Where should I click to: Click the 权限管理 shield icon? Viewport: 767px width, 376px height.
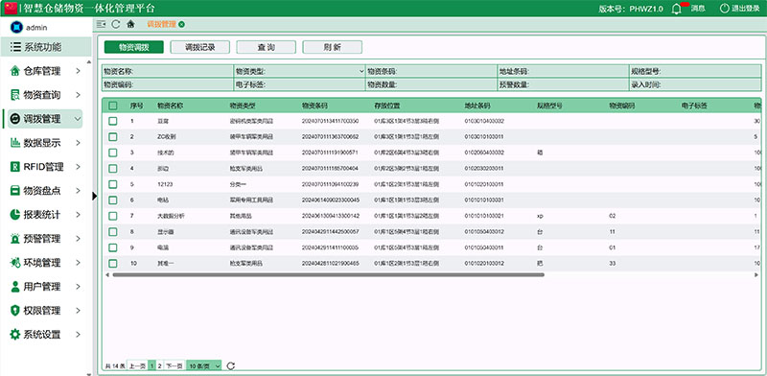point(15,311)
